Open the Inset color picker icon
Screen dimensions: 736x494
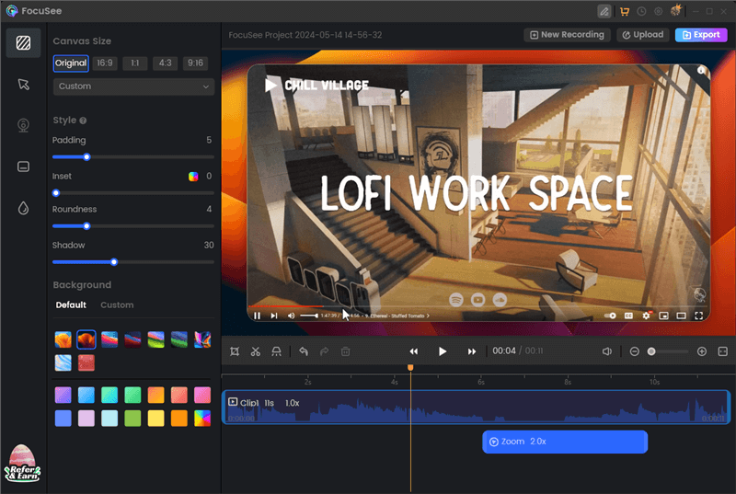point(193,177)
